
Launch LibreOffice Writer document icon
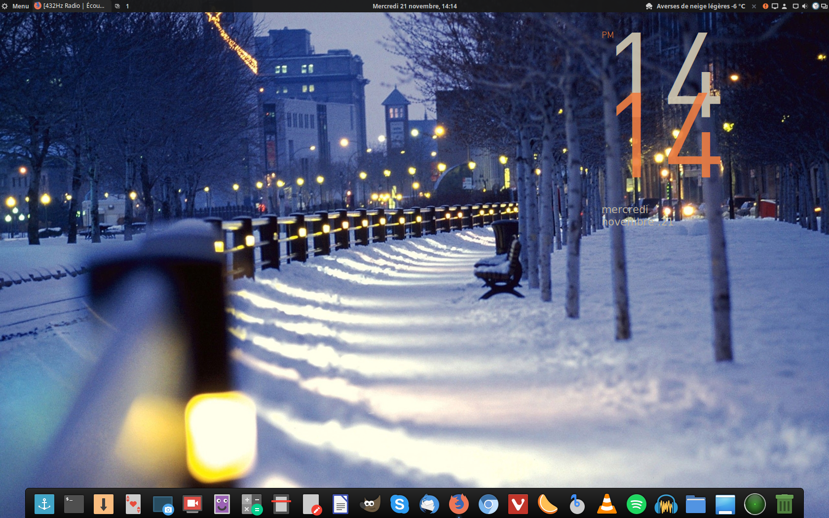tap(340, 504)
